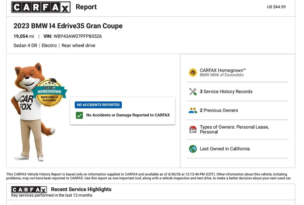Click No Accidents or Damage Reported to CARFAX text
Viewport: 304px width, 205px height.
click(x=128, y=115)
